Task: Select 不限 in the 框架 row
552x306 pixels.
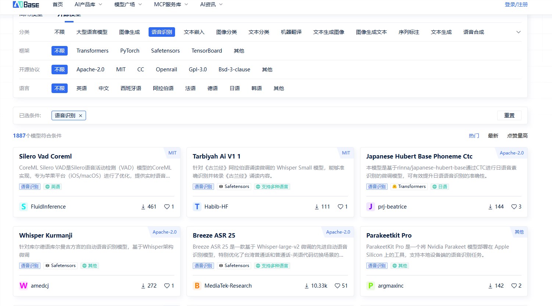Action: 60,51
